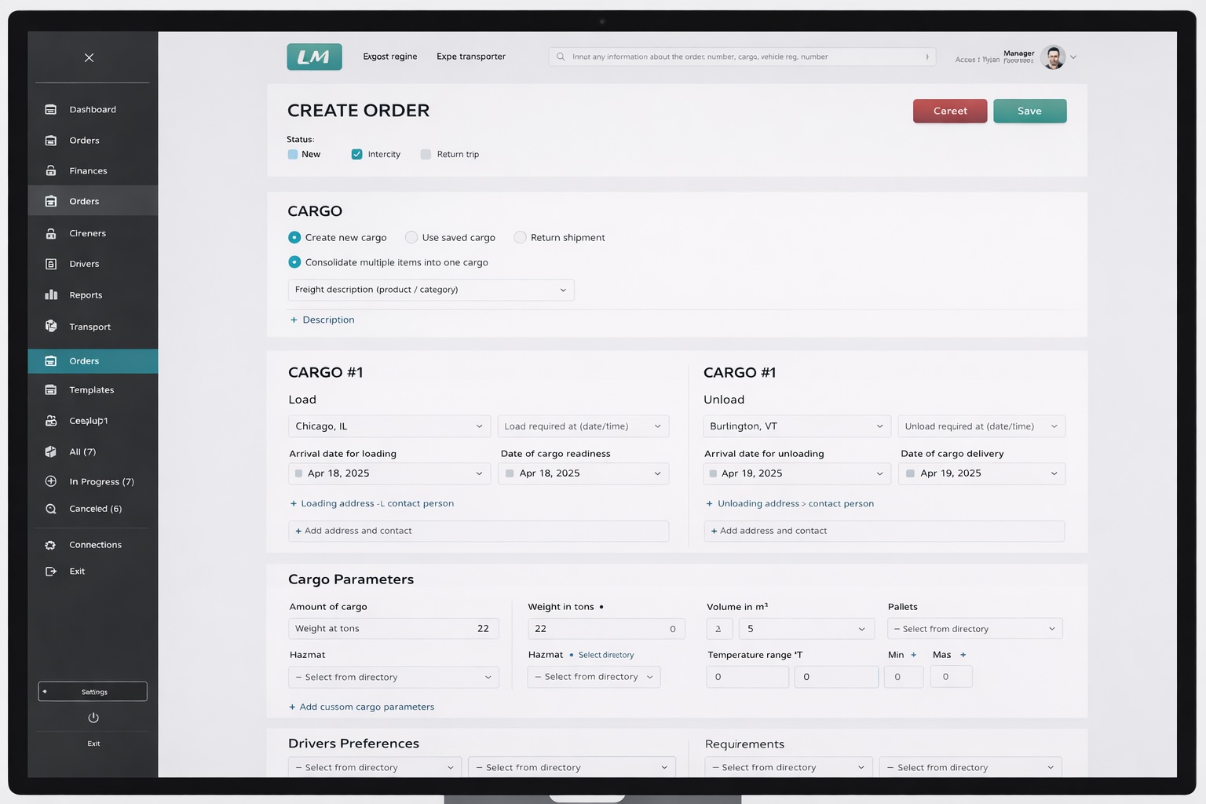Switch to the Expe transporter tab
The height and width of the screenshot is (804, 1206).
coord(471,57)
